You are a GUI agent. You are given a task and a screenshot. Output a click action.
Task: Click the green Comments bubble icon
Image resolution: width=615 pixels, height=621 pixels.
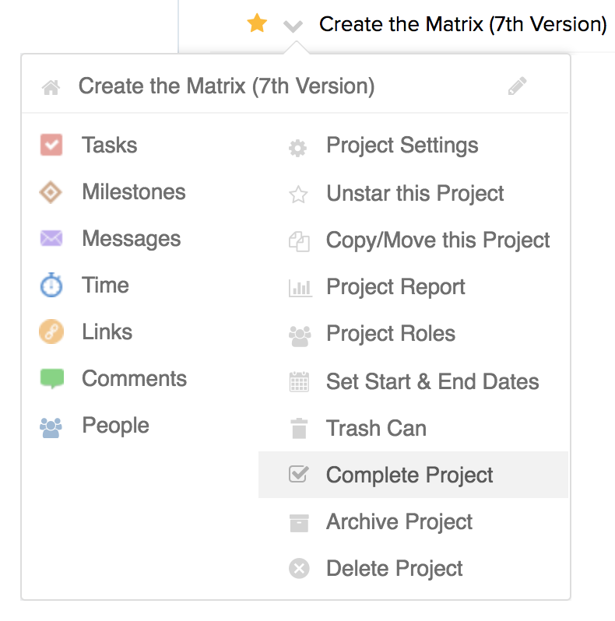pyautogui.click(x=51, y=379)
